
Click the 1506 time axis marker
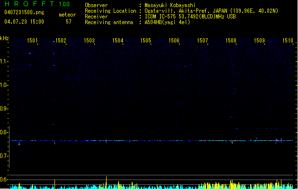[174, 41]
